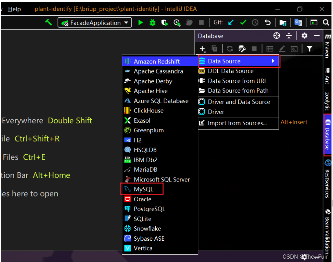This screenshot has width=333, height=262.
Task: Click the table editor grid icon
Action: click(270, 49)
